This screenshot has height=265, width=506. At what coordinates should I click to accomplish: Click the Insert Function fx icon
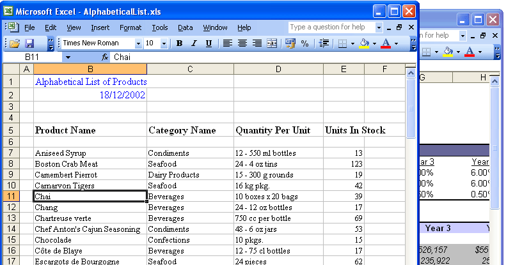point(105,57)
